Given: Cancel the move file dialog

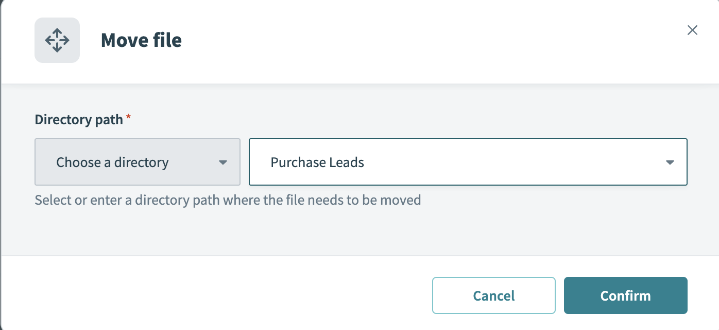Looking at the screenshot, I should coord(493,295).
